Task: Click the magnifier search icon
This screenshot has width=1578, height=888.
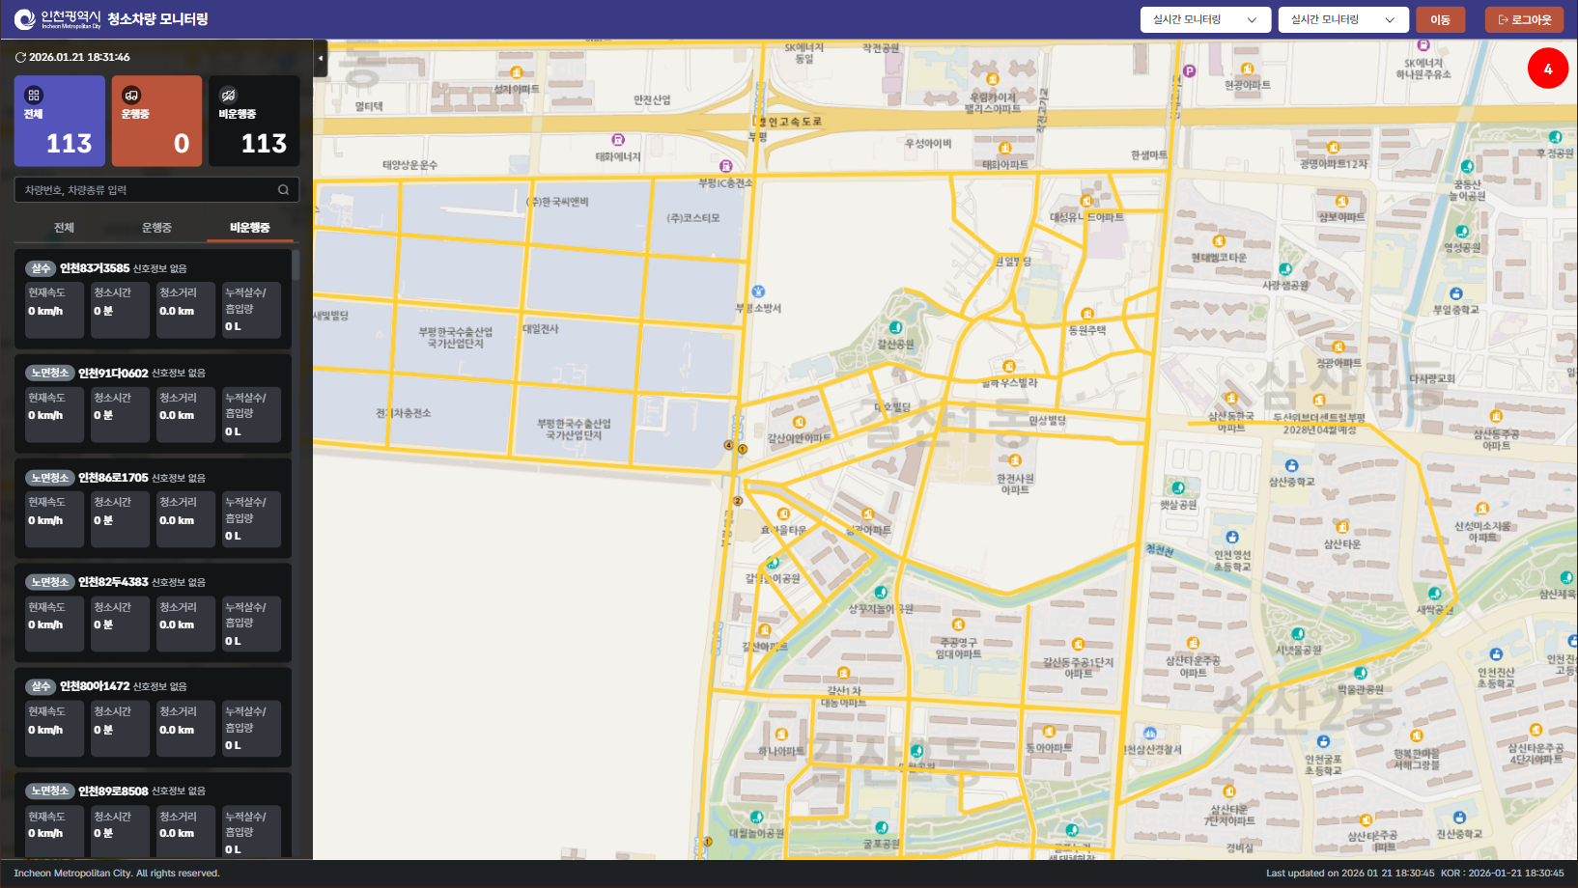Action: (x=283, y=190)
